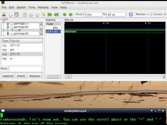Image resolution: width=167 pixels, height=125 pixels.
Task: Select signal phi in the SST signal list
Action: [x=12, y=50]
